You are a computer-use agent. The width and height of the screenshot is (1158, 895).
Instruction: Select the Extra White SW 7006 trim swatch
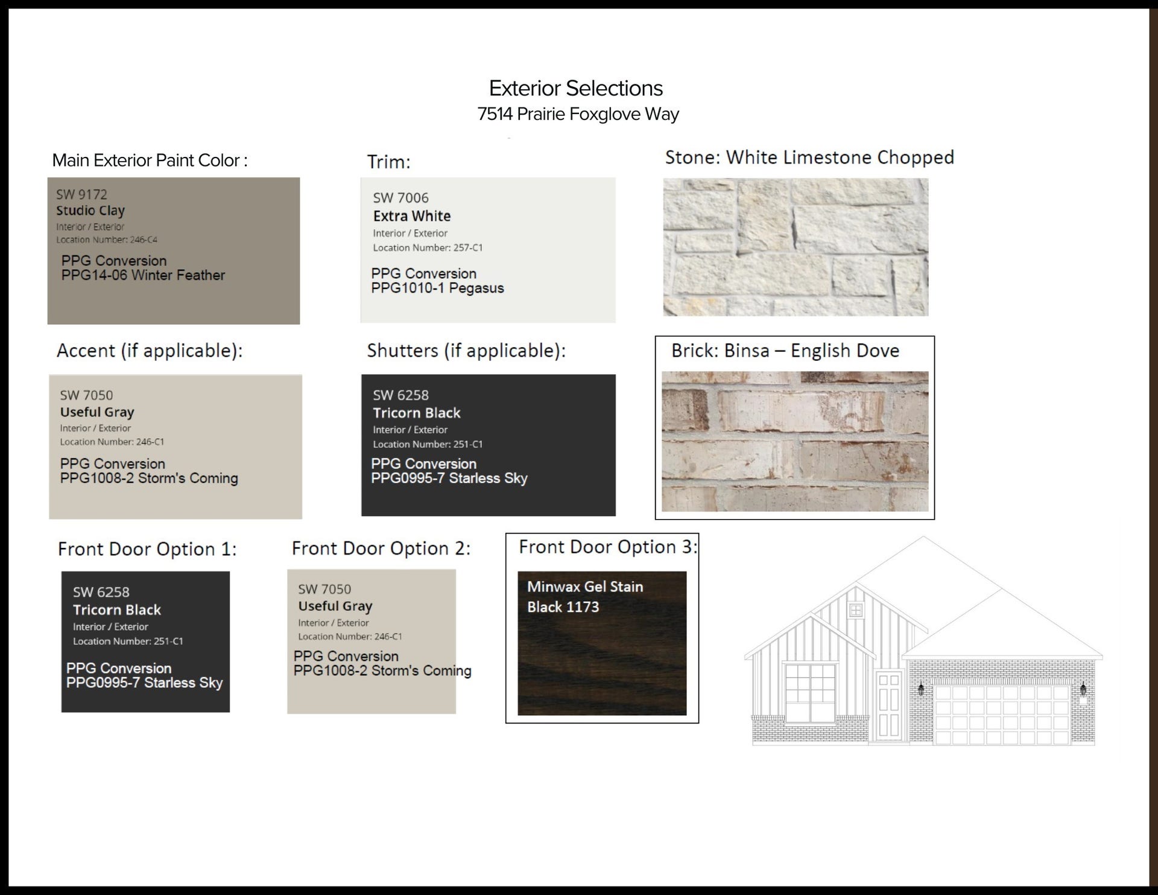pos(488,250)
